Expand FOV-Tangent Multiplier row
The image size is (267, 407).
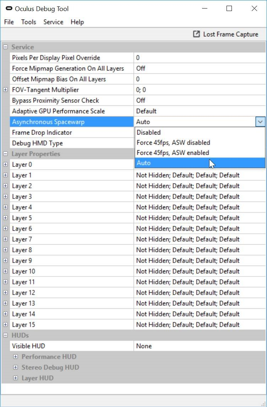(x=5, y=90)
